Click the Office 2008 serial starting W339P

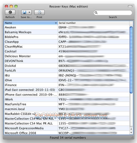[88, 133]
